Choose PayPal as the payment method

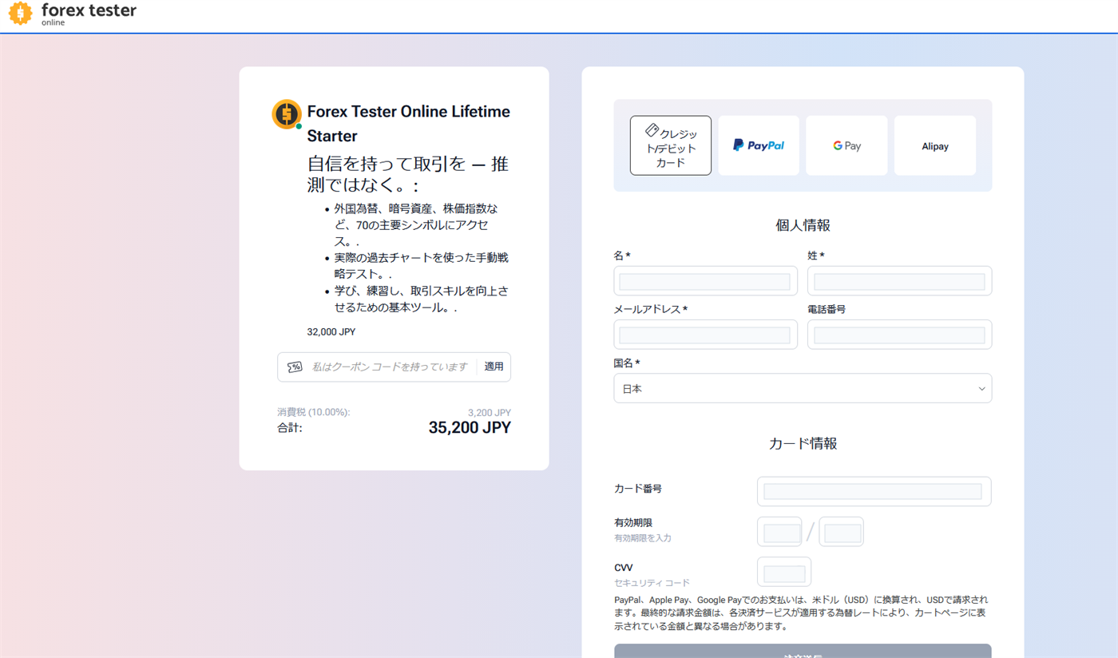point(759,145)
